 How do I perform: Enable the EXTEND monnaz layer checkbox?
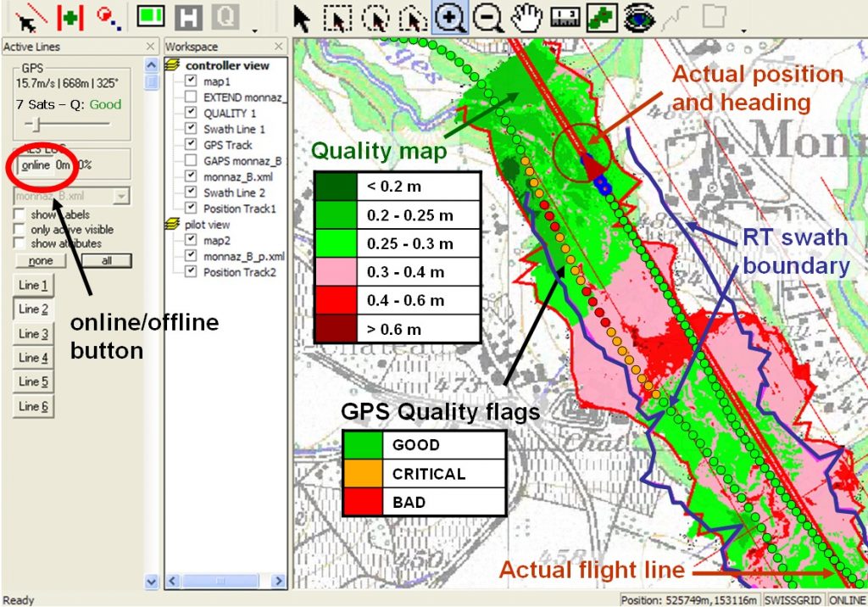point(191,97)
